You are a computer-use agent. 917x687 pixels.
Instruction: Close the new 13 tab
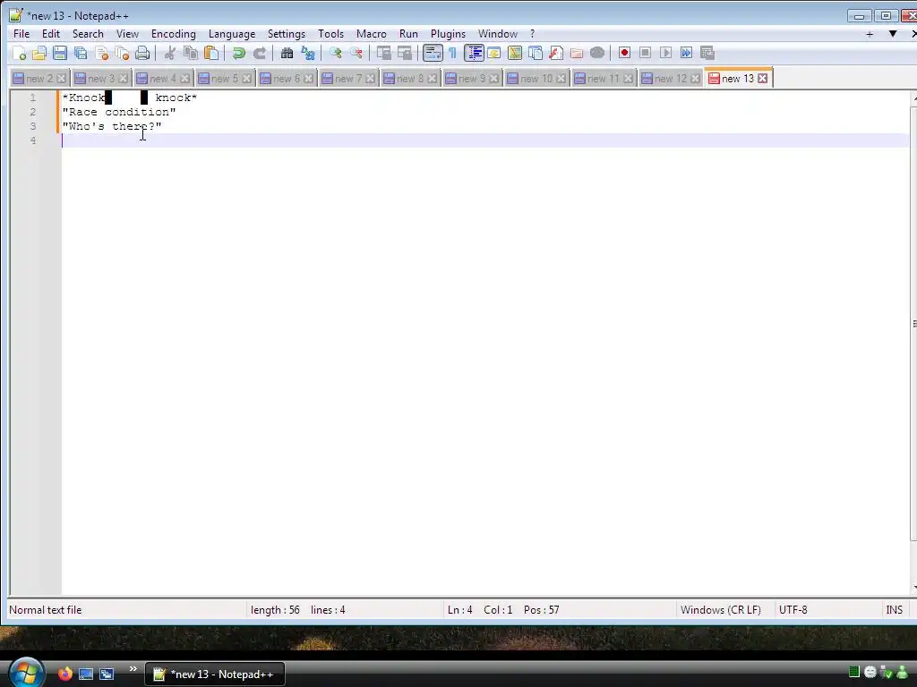click(762, 79)
